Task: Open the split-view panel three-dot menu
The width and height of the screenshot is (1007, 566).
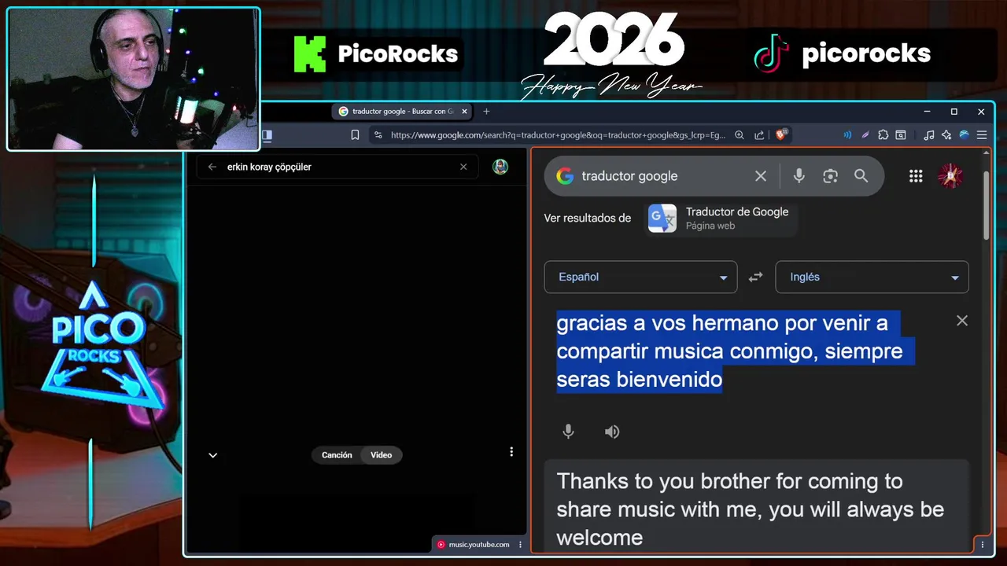Action: pyautogui.click(x=982, y=544)
